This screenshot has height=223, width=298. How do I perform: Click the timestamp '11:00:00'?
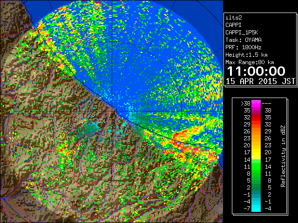pos(256,71)
